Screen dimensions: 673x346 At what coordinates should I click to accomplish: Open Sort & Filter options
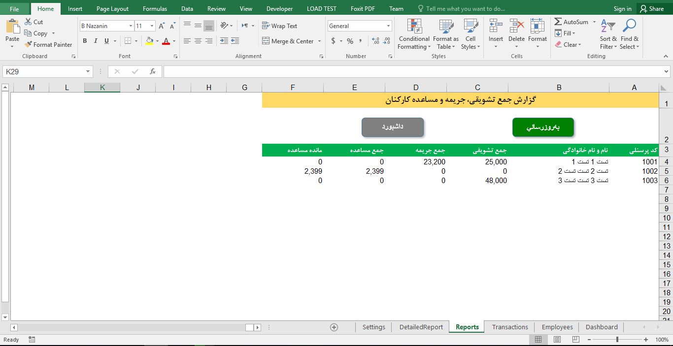click(608, 34)
